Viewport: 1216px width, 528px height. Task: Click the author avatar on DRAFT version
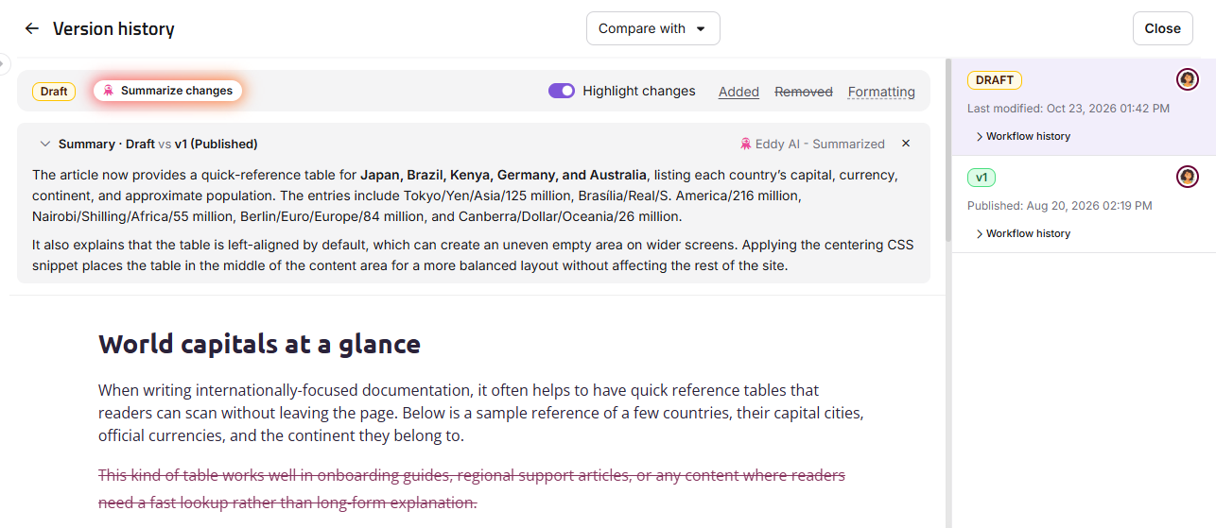[1188, 79]
